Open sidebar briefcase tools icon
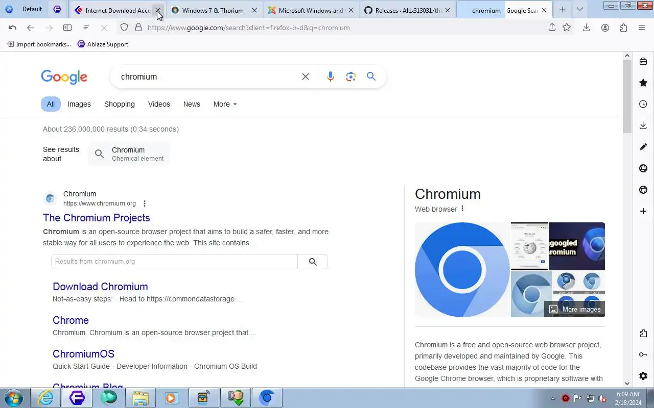Screen dimensions: 654x408 [x=643, y=62]
